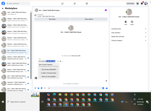Open Kori Baltz's conversation
The image size is (151, 111).
[15, 90]
